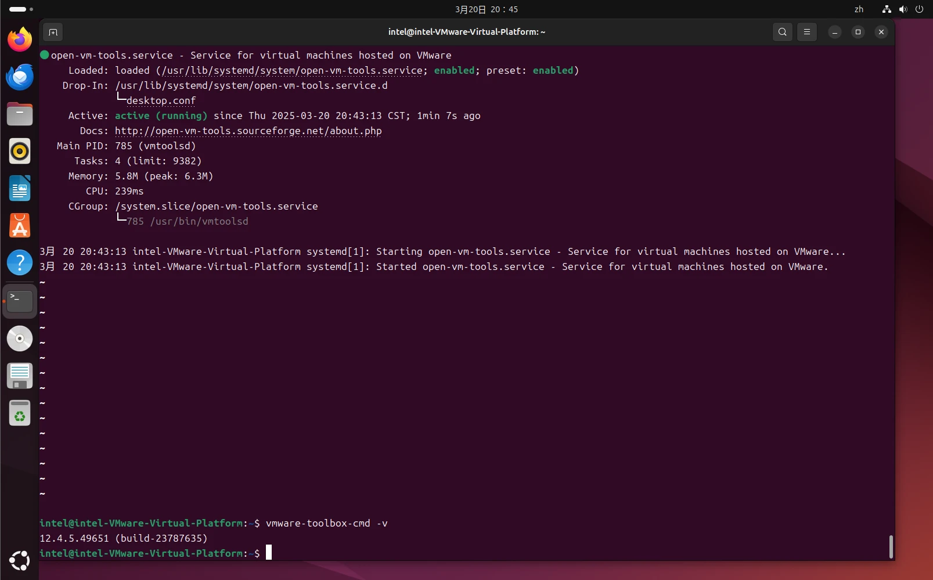The height and width of the screenshot is (580, 933).
Task: Click the Tasks: 4 (limit: 9382) line
Action: pos(138,161)
